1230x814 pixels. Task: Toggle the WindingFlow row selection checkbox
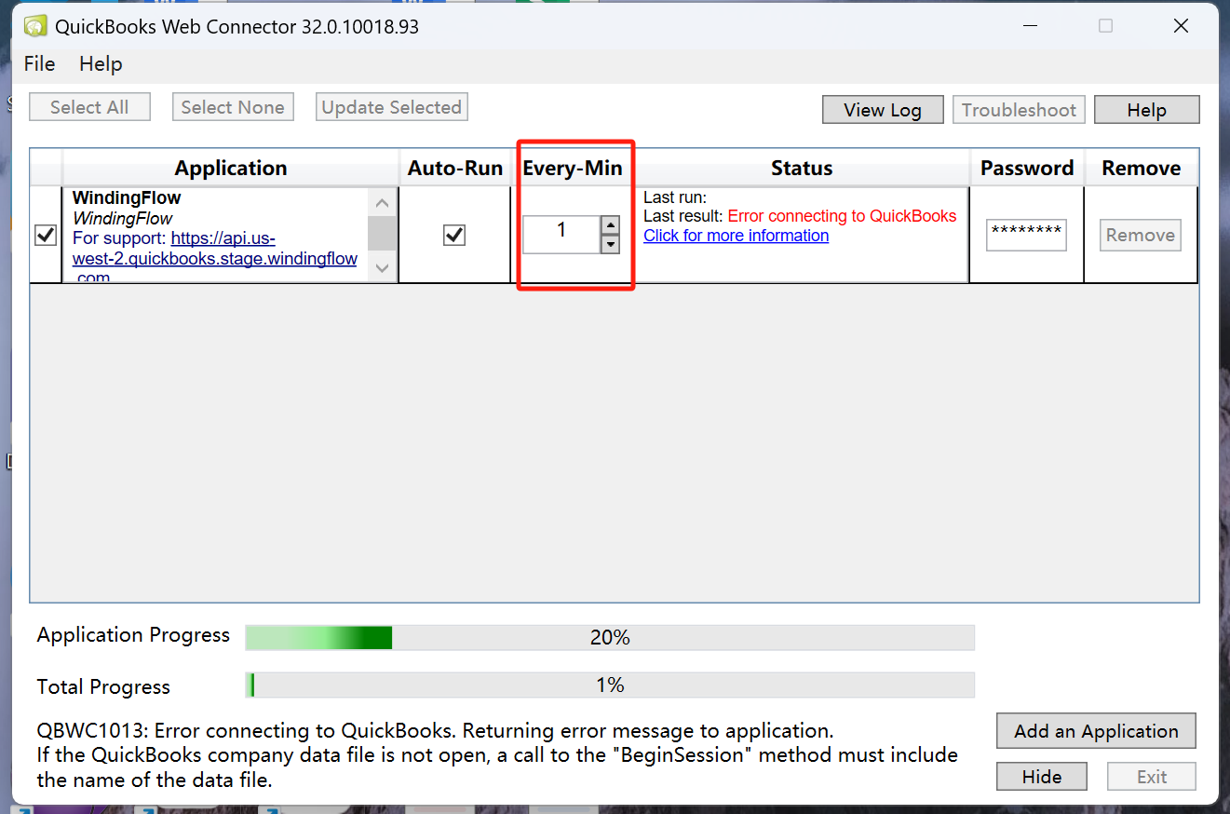point(46,236)
